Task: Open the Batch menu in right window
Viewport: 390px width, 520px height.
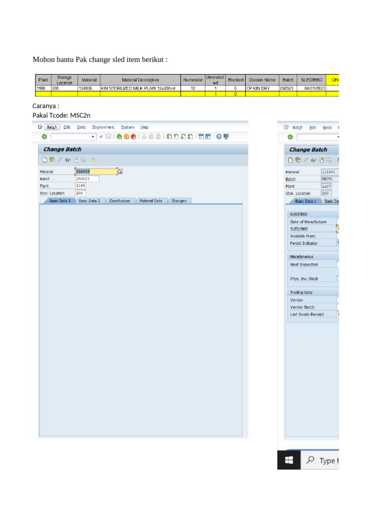Action: click(298, 127)
